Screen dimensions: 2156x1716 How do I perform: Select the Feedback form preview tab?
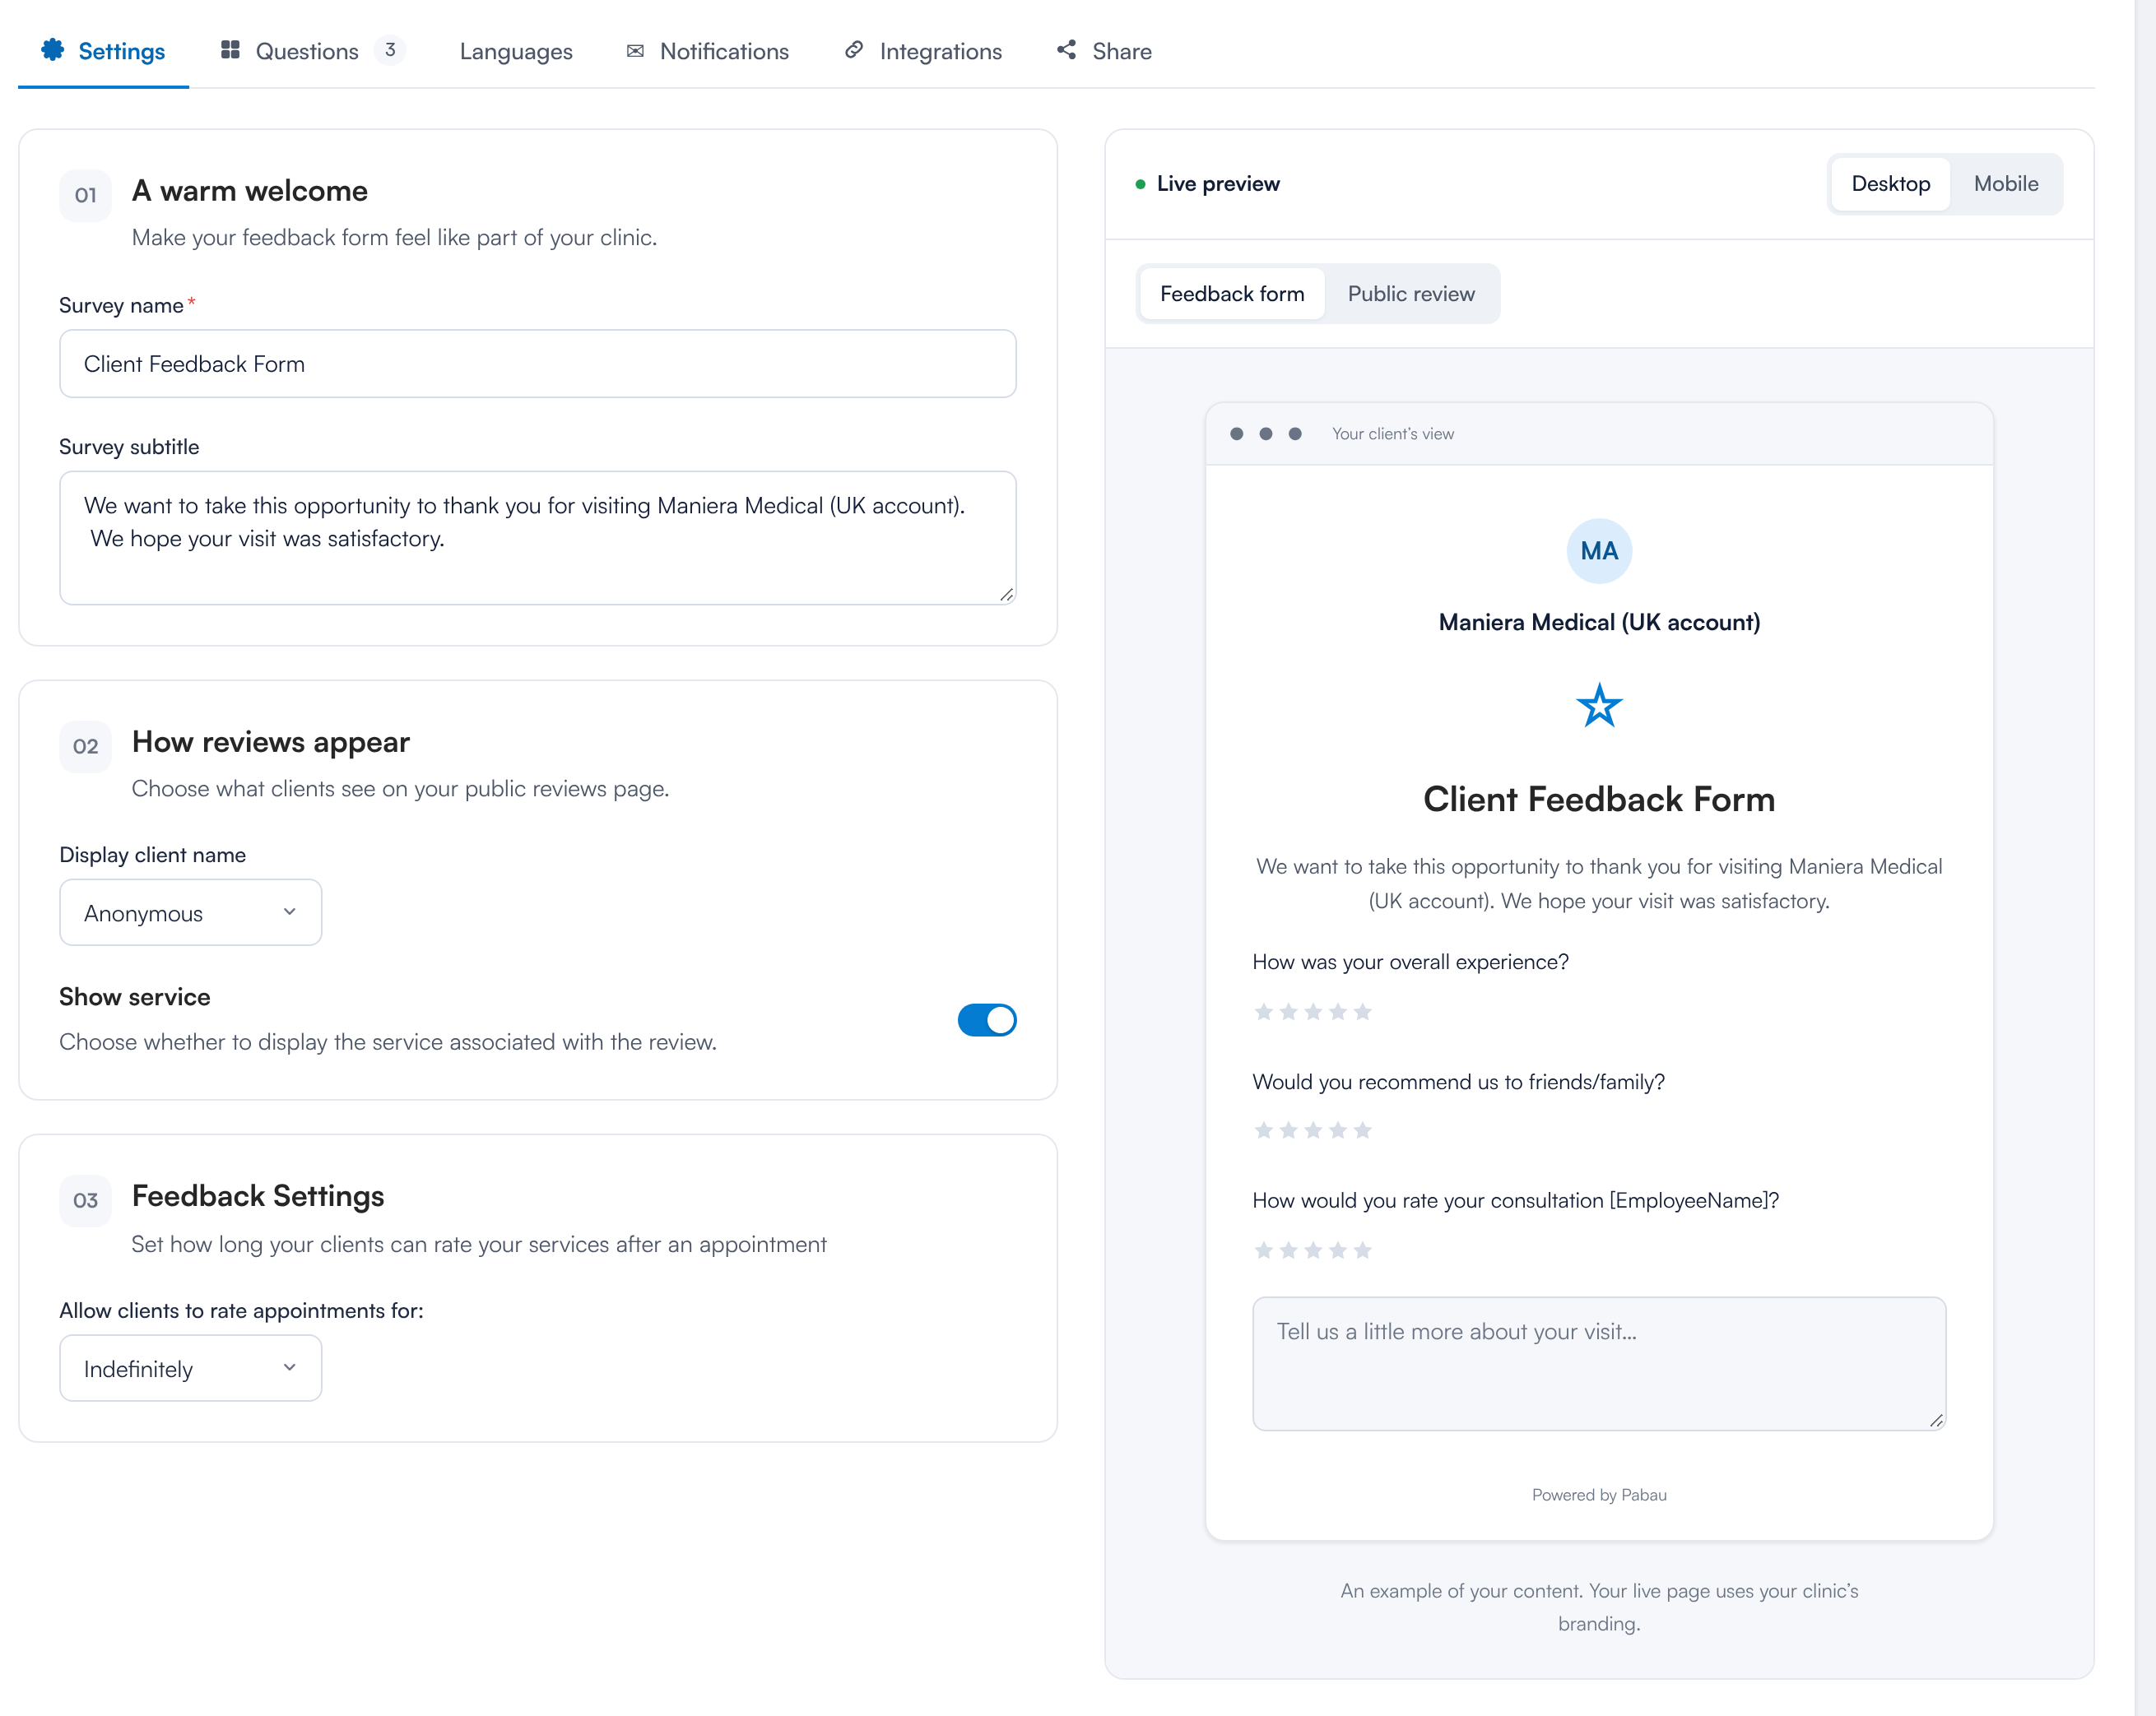[x=1232, y=294]
